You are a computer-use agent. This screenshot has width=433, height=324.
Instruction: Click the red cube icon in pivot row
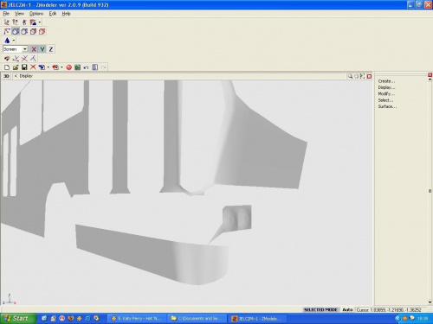42,31
